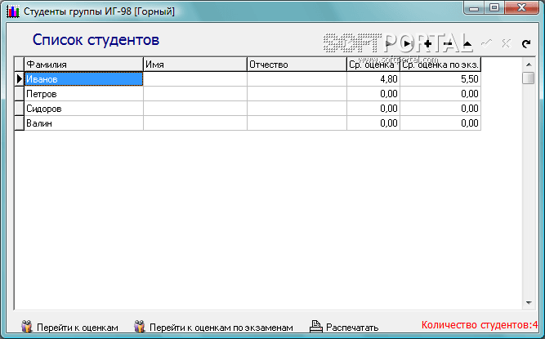Click the Фамилия column header
545x339 pixels.
click(x=83, y=65)
